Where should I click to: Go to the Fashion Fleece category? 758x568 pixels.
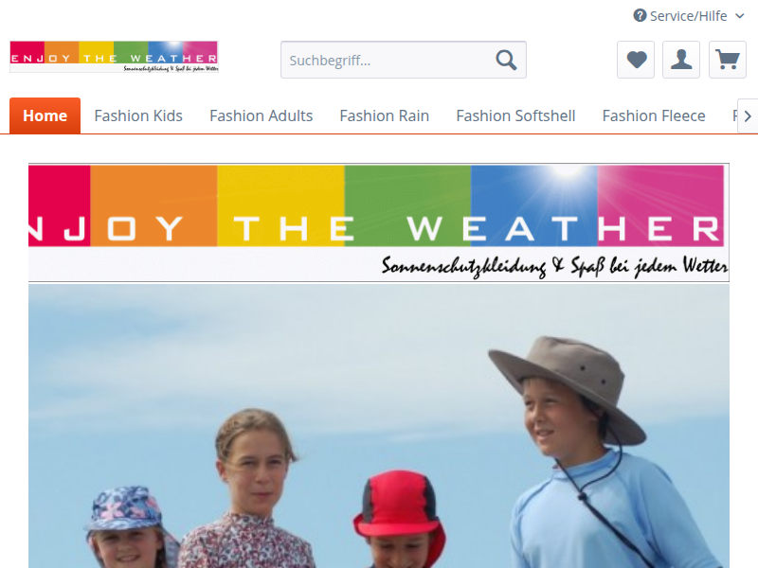[x=654, y=115]
